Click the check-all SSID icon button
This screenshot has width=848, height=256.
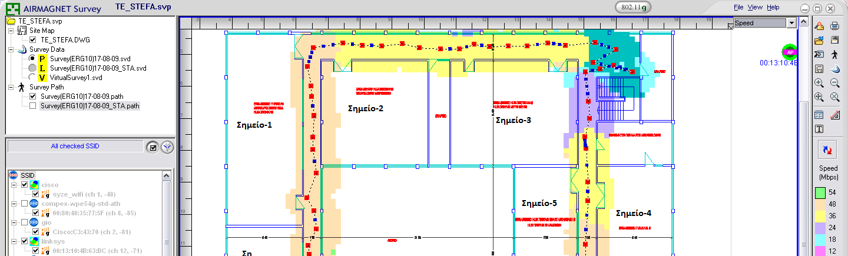pyautogui.click(x=153, y=147)
